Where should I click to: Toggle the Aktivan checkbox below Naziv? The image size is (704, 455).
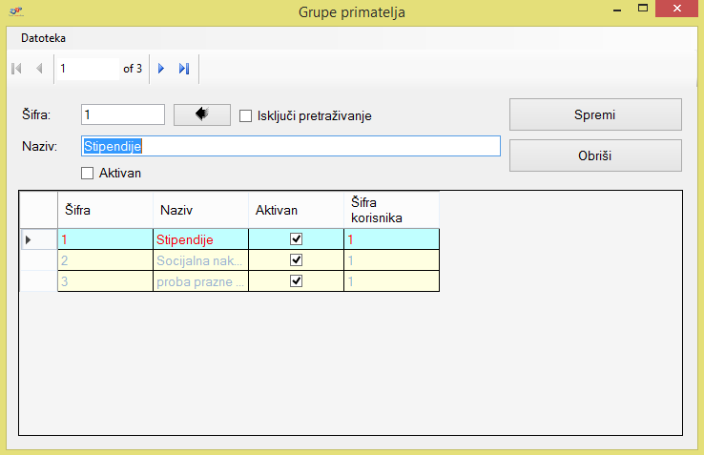pyautogui.click(x=88, y=173)
